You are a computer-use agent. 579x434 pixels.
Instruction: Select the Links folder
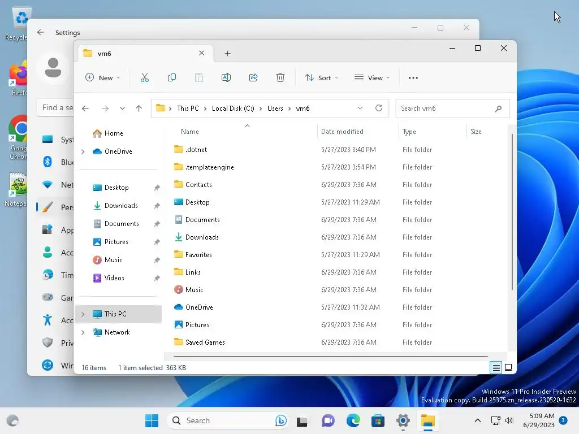(x=193, y=272)
